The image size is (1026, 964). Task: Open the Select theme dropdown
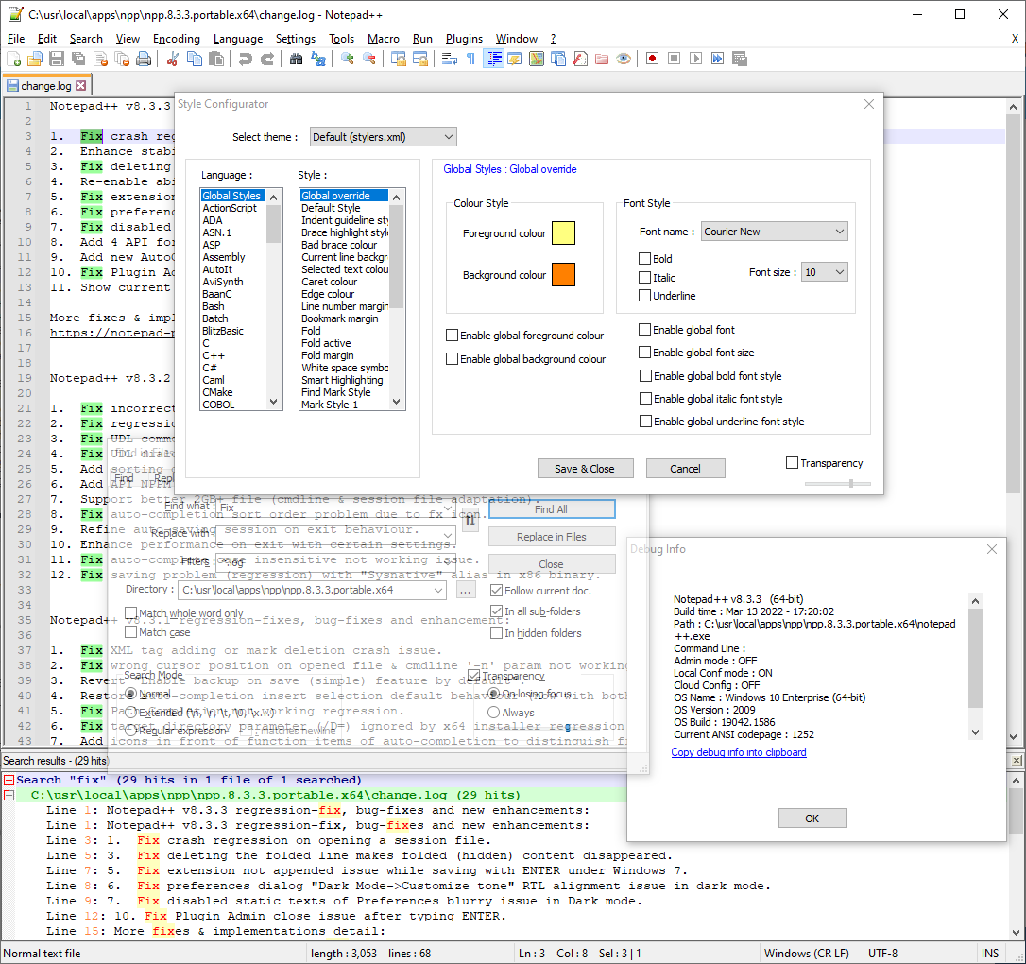[383, 137]
